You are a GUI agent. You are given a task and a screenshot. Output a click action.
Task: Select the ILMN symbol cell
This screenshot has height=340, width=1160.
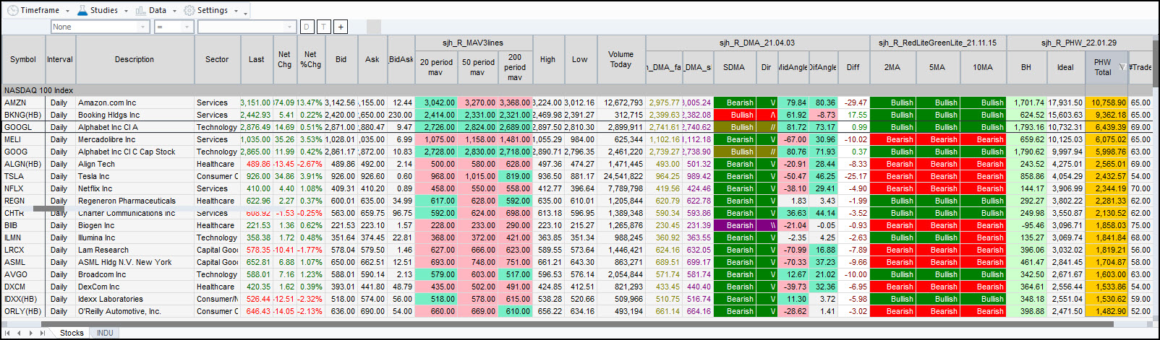pos(23,237)
